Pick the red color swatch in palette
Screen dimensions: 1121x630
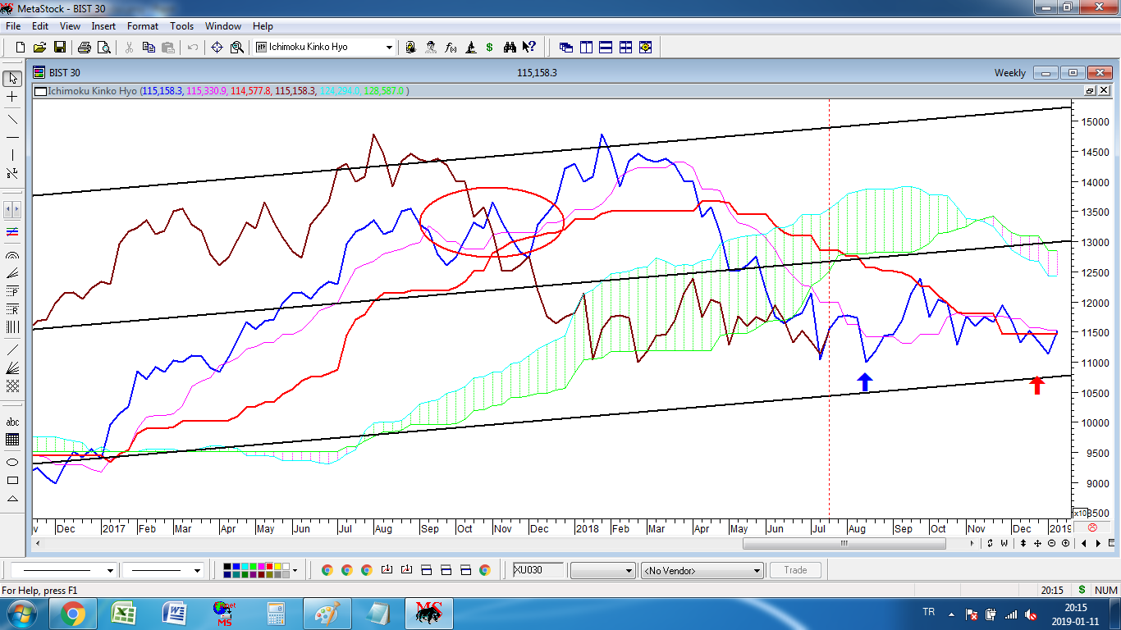tap(268, 566)
